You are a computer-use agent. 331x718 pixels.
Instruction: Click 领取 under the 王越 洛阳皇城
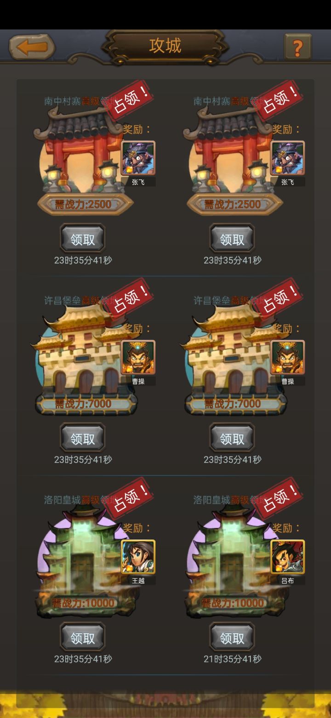click(83, 637)
